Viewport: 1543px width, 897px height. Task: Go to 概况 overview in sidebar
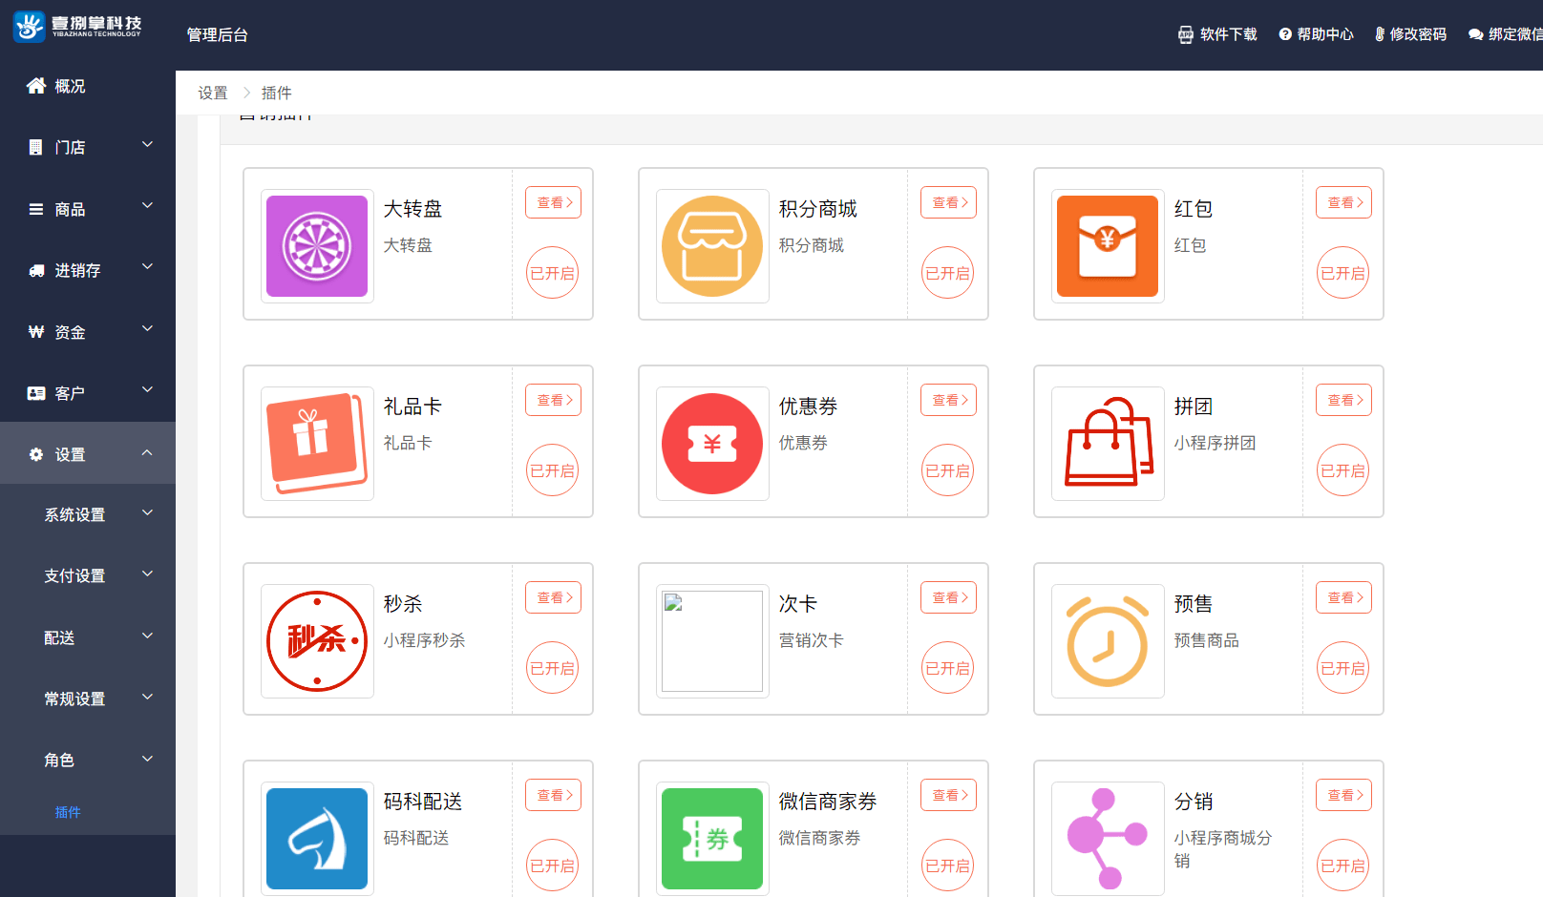[88, 86]
